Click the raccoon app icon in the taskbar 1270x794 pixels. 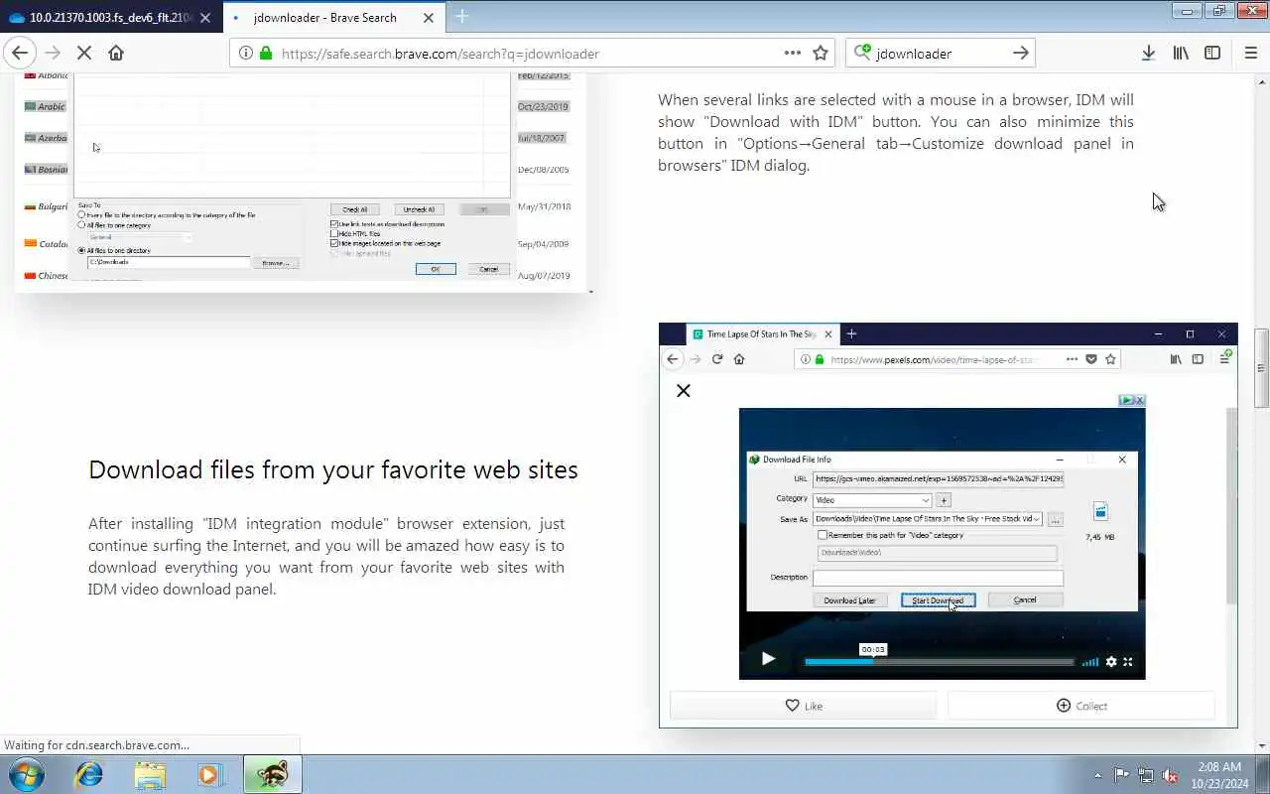(272, 774)
